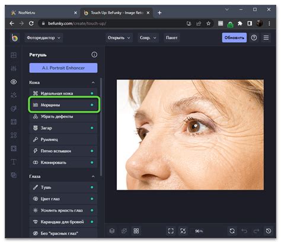Select the Усилить яркость глаз tool
Image resolution: width=281 pixels, height=243 pixels.
(x=63, y=210)
